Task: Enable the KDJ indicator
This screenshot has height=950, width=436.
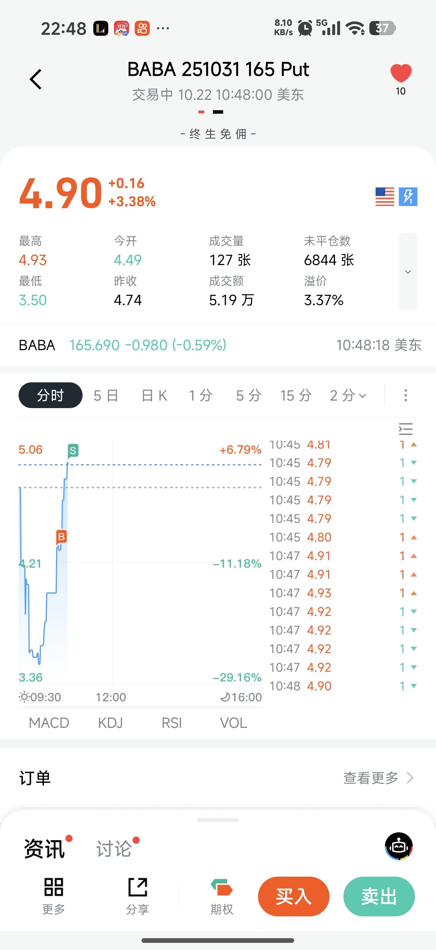Action: [x=110, y=723]
